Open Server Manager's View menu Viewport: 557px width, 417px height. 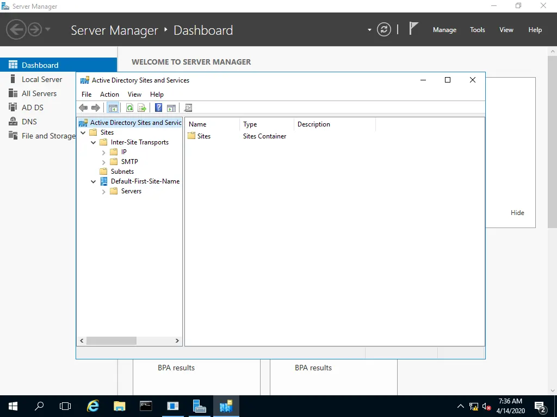506,30
